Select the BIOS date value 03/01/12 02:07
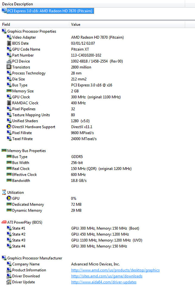 click(83, 43)
